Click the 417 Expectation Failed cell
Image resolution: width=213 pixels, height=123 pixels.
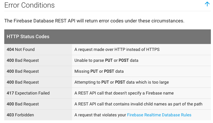point(38,93)
